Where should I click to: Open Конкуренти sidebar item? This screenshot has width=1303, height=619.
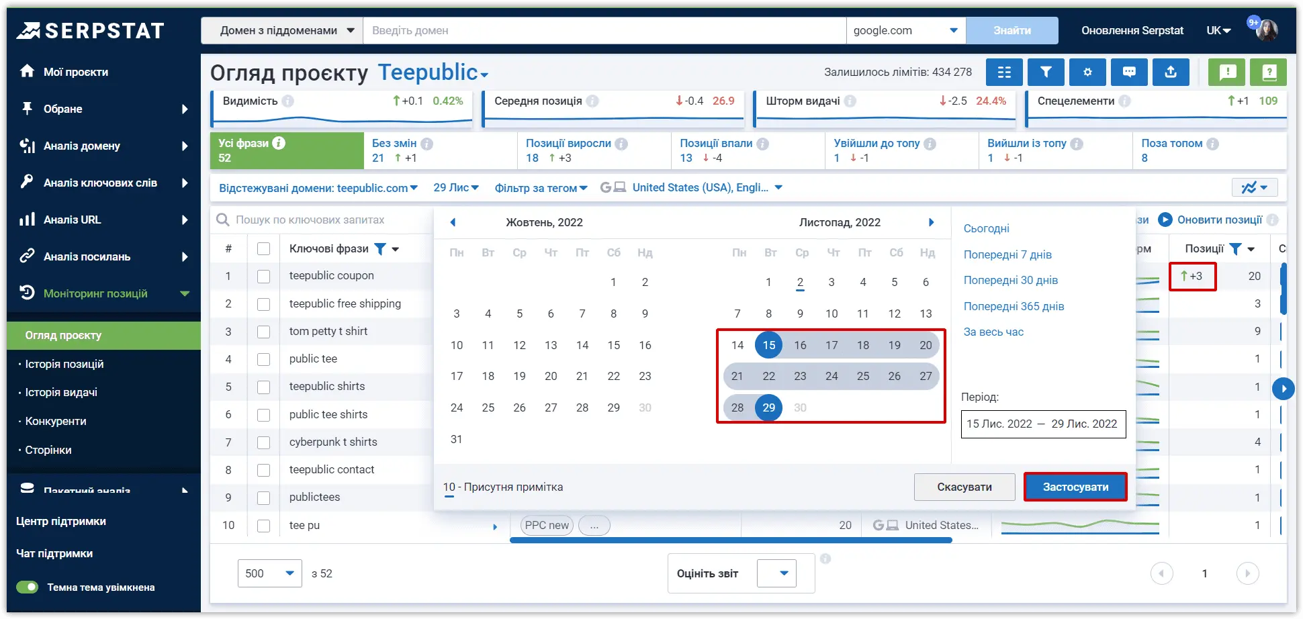pos(56,421)
